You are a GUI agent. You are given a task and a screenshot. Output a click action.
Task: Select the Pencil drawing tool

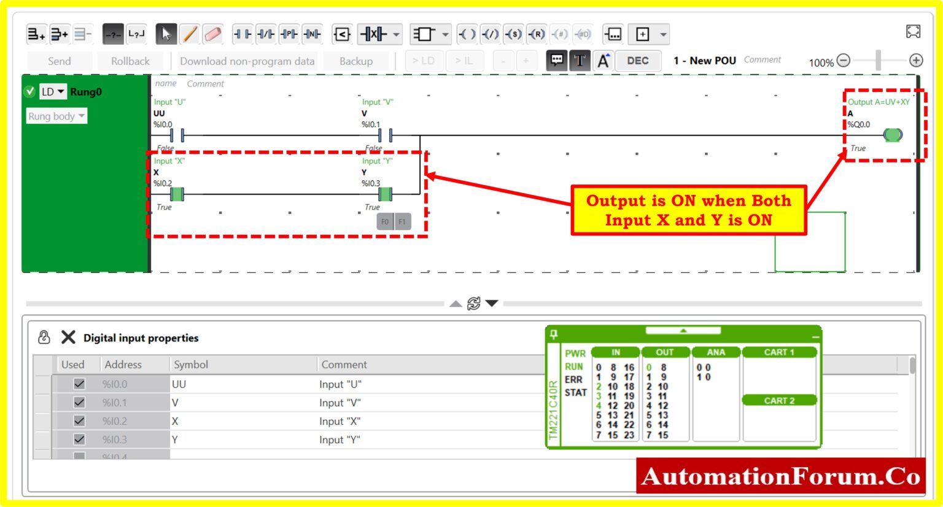(x=190, y=34)
